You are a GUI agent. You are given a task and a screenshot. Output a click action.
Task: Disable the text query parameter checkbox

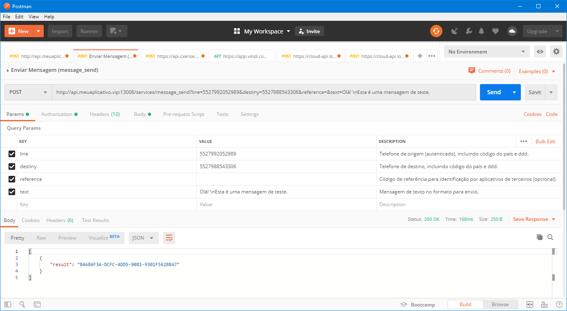click(x=12, y=192)
